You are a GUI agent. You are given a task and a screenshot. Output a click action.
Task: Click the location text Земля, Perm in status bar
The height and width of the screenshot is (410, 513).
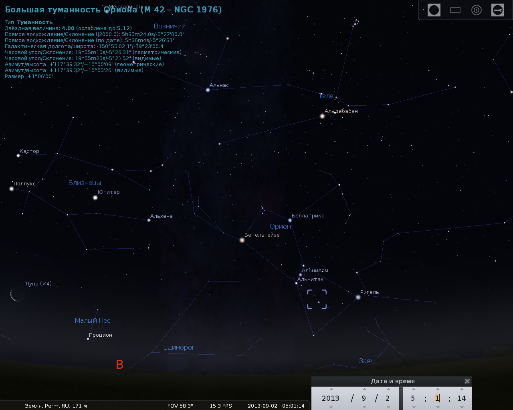[x=56, y=406]
